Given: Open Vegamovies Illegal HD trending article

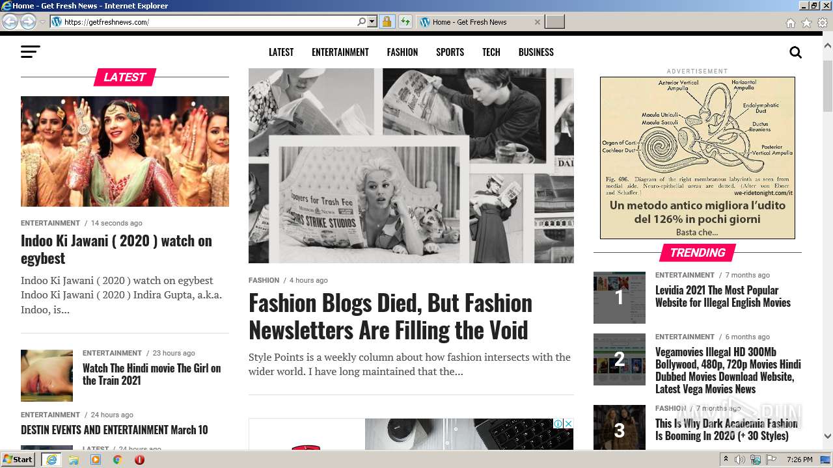Looking at the screenshot, I should click(728, 370).
